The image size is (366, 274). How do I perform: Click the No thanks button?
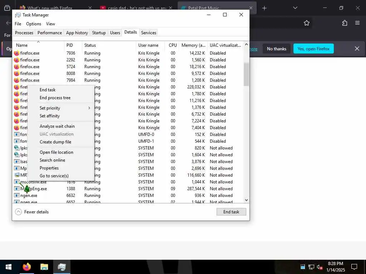[277, 49]
